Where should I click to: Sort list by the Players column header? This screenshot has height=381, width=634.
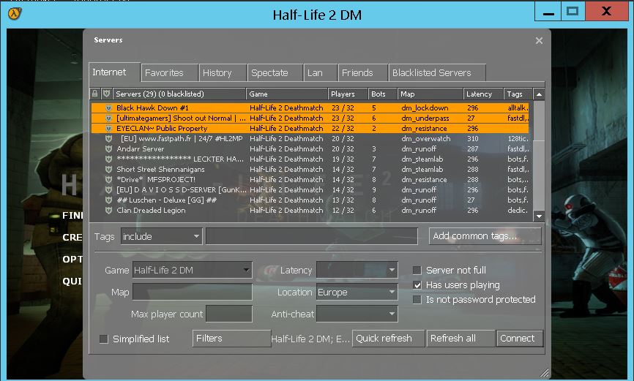point(348,94)
